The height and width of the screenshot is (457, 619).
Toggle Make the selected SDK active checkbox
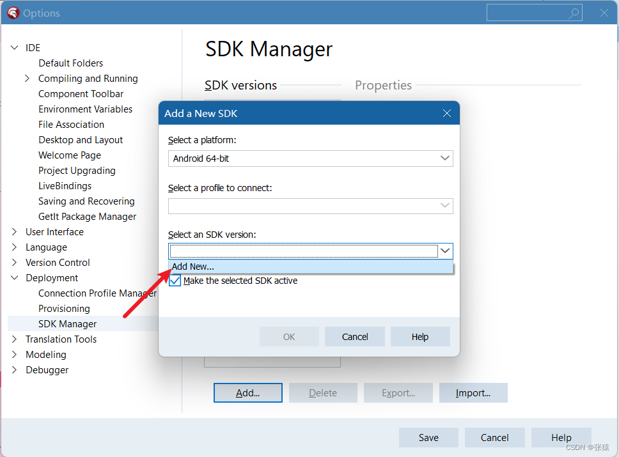[x=175, y=281]
